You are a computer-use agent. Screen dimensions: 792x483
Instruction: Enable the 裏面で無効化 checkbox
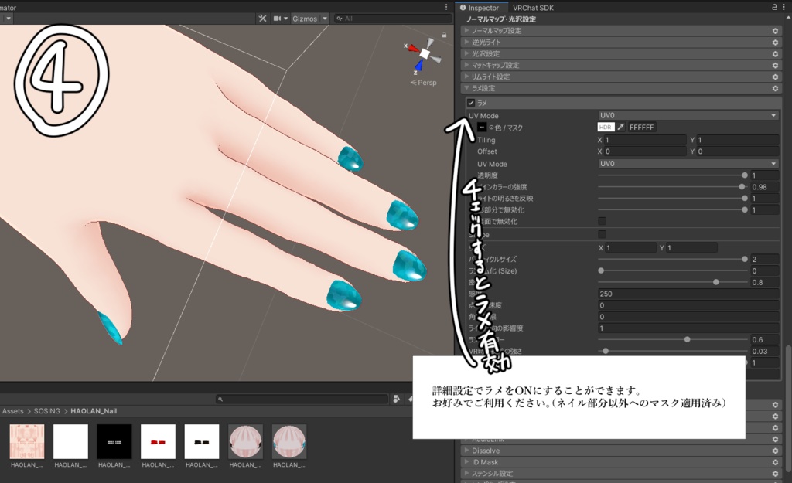(602, 220)
